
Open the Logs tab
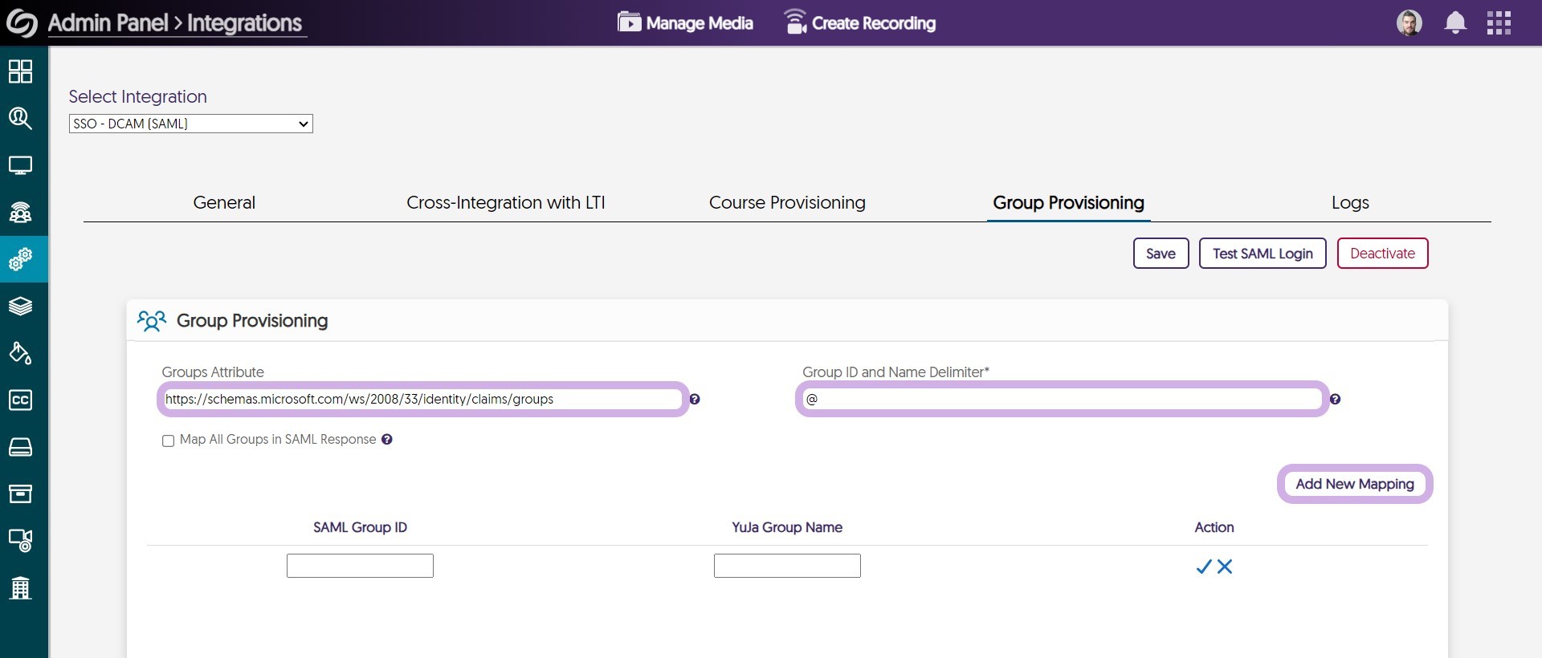coord(1349,203)
